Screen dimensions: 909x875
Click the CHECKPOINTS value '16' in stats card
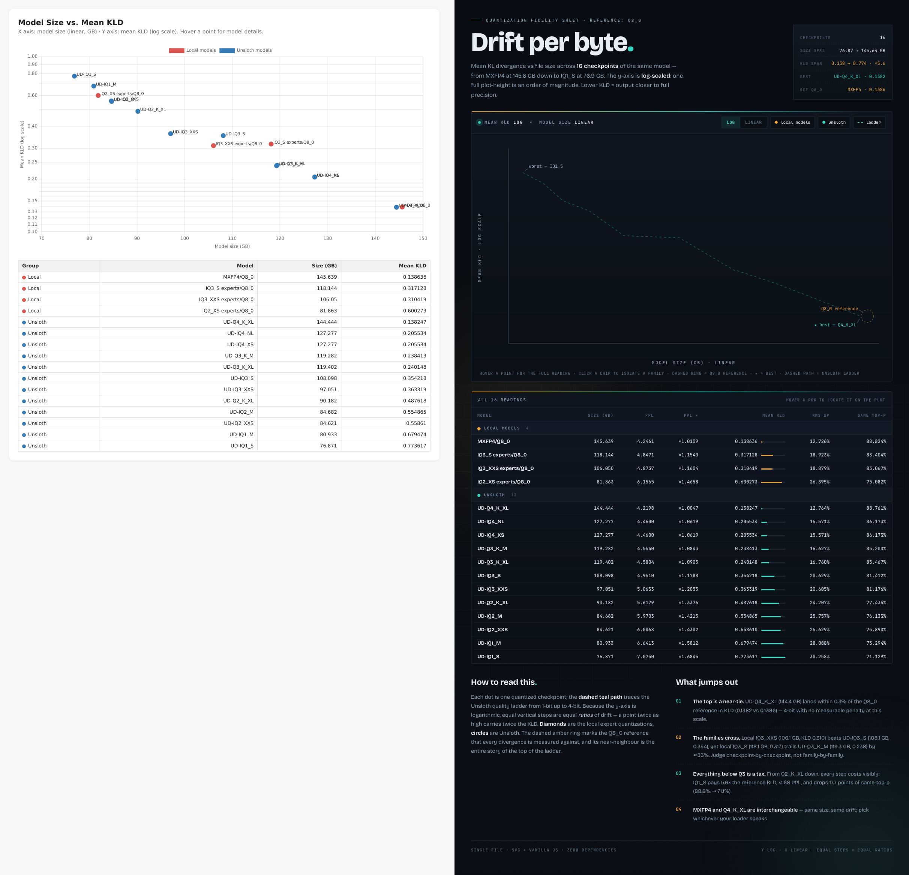coord(882,38)
